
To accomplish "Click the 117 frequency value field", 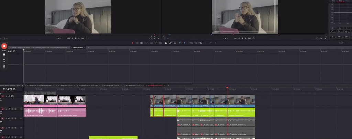I will point(339,37).
